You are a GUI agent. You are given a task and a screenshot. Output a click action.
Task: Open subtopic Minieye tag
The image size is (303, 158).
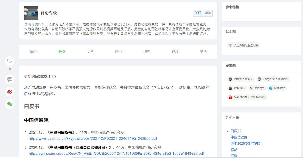click(x=257, y=88)
